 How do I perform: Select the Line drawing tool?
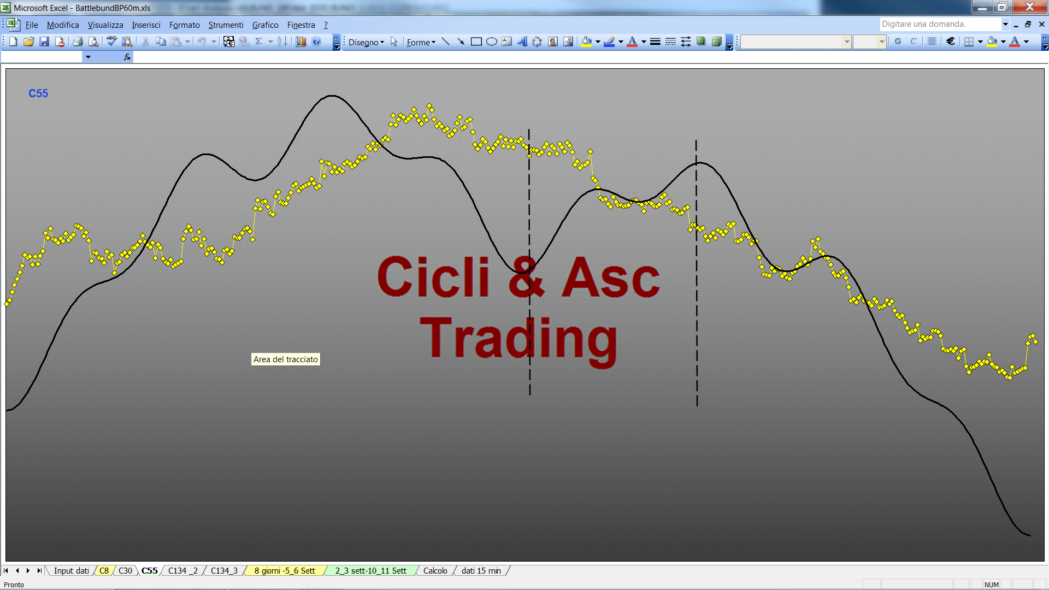click(446, 42)
